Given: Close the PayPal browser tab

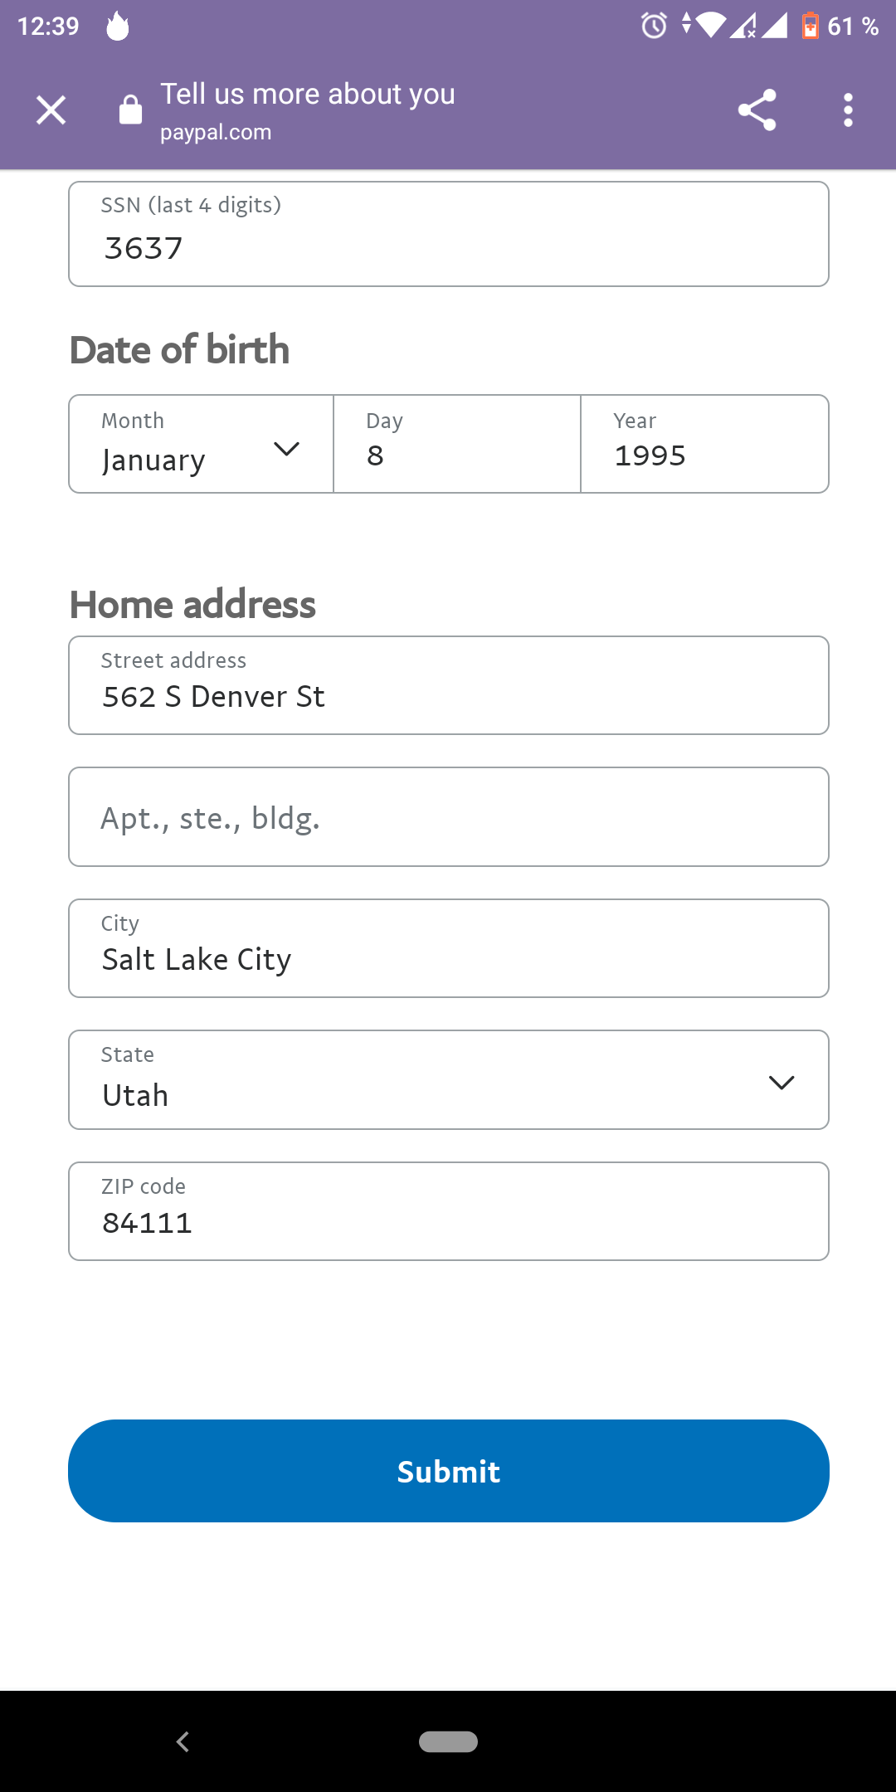Looking at the screenshot, I should 51,110.
